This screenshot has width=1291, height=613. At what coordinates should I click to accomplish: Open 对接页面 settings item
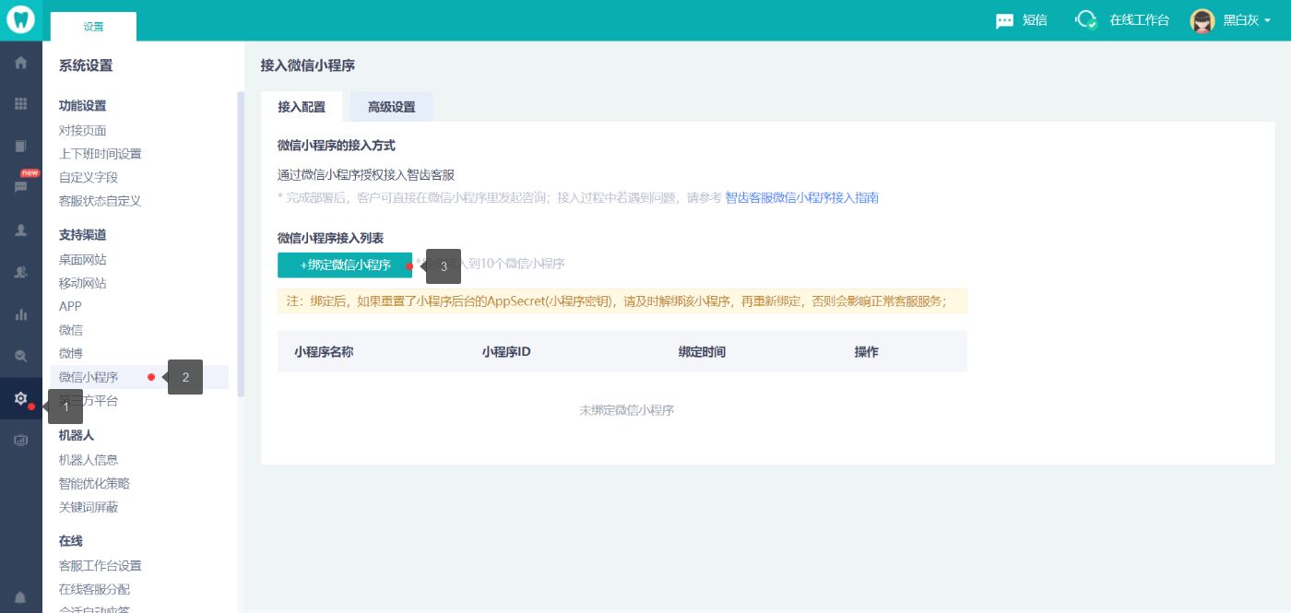pyautogui.click(x=83, y=131)
